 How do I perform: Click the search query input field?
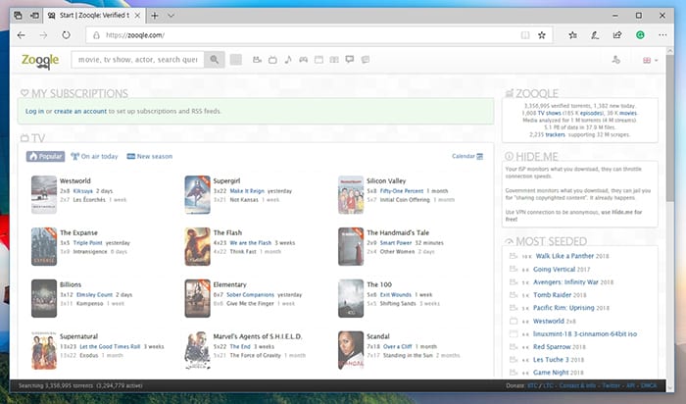pos(138,60)
